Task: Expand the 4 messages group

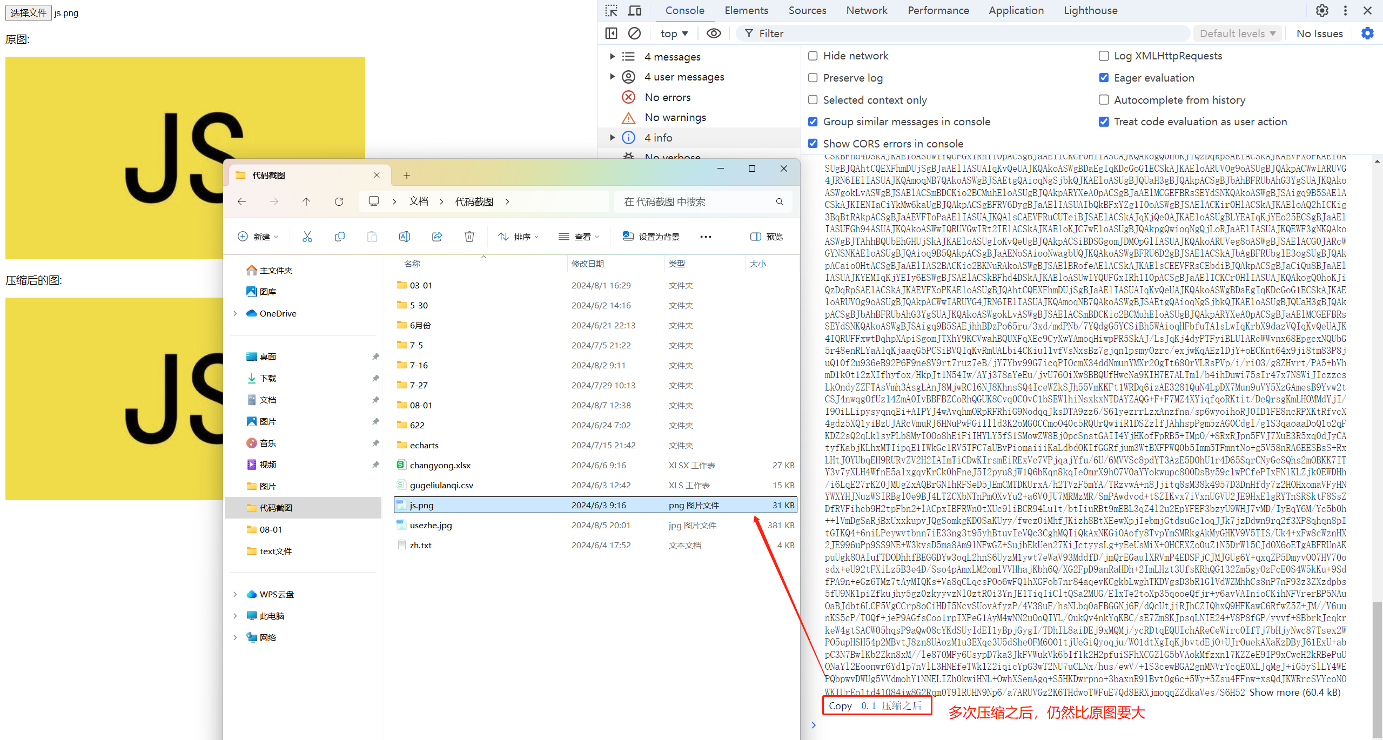Action: point(612,57)
